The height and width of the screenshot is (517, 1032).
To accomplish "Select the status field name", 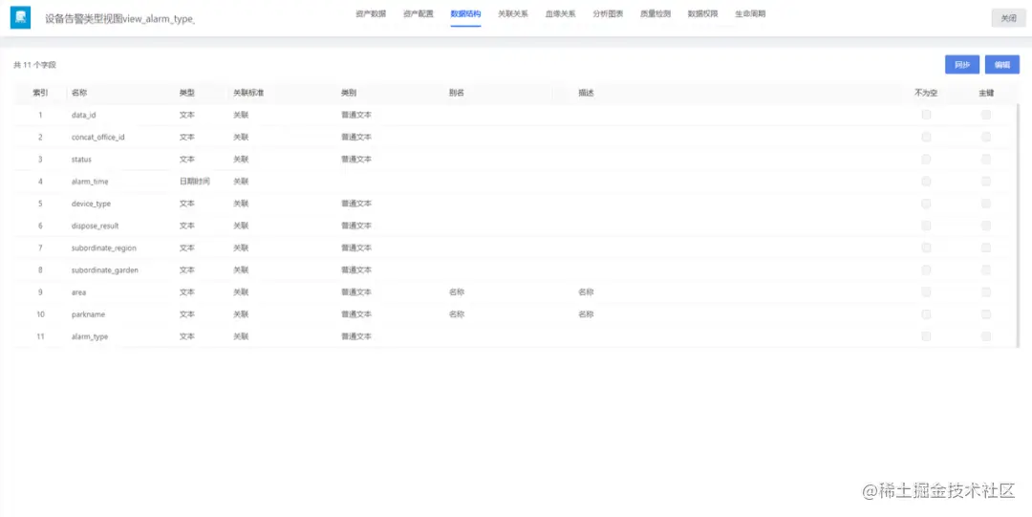I will click(81, 160).
